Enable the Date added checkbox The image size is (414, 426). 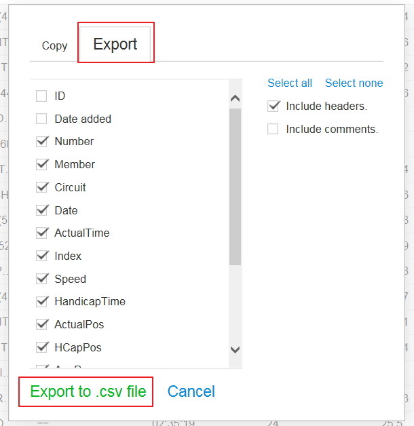click(x=41, y=119)
